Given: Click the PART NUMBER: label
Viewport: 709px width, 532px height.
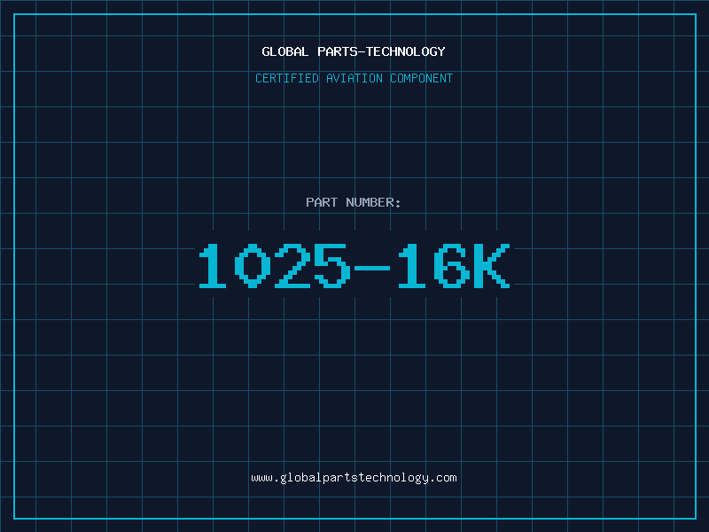Looking at the screenshot, I should point(353,202).
